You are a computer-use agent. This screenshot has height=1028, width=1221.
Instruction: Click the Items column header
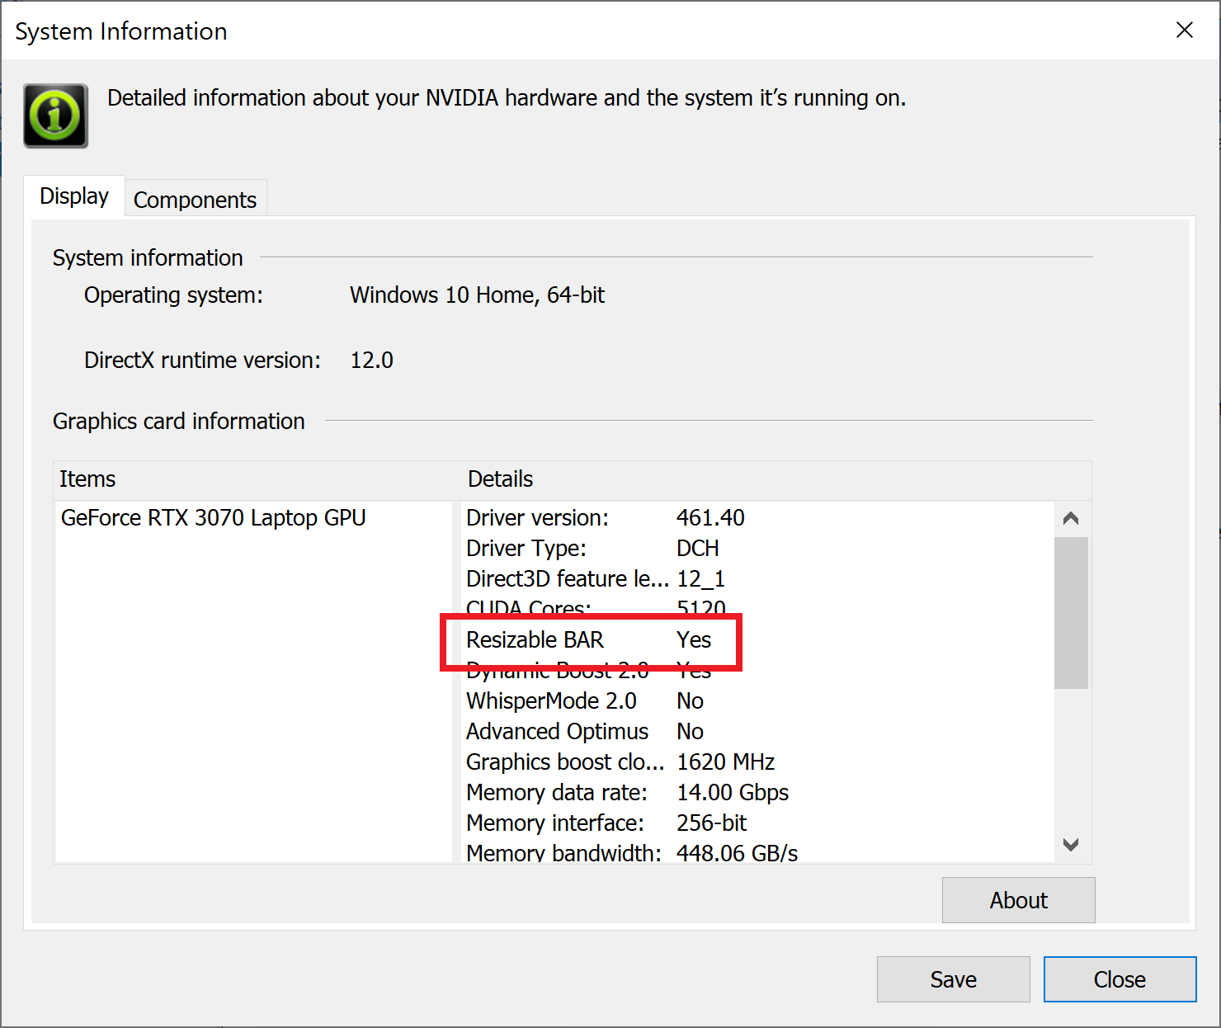click(87, 479)
